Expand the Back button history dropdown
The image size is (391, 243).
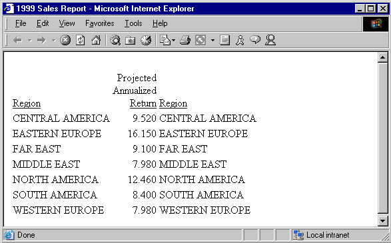(x=30, y=40)
